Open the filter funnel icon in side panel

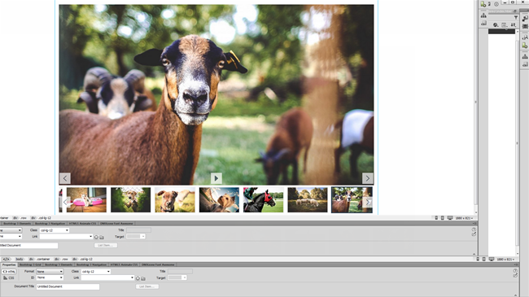515,18
